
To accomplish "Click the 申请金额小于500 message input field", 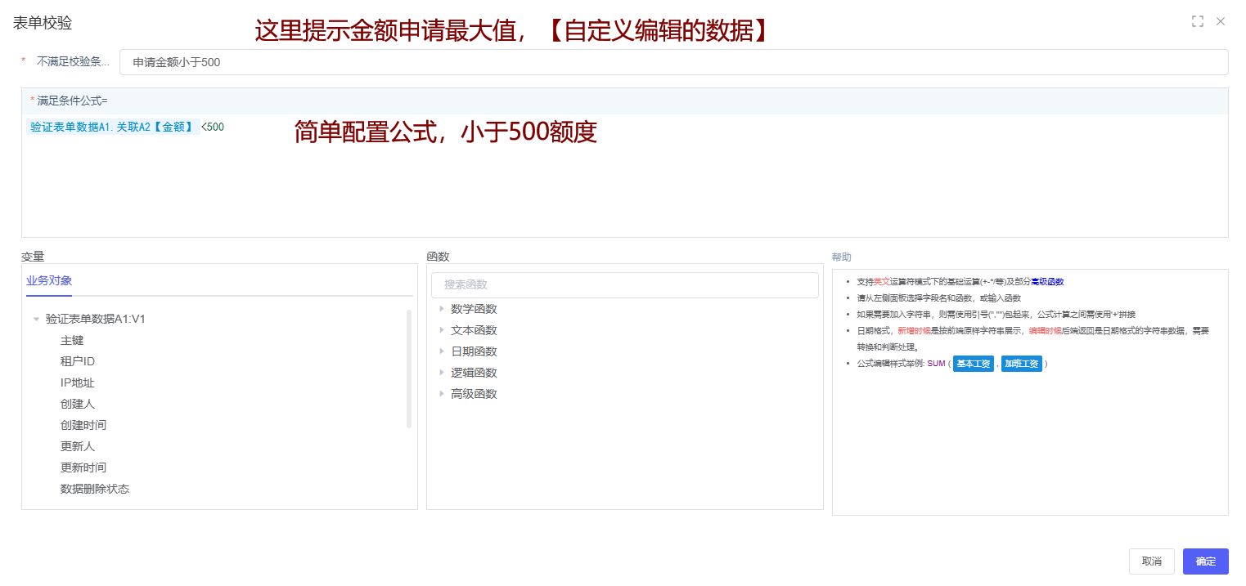I will pos(672,62).
